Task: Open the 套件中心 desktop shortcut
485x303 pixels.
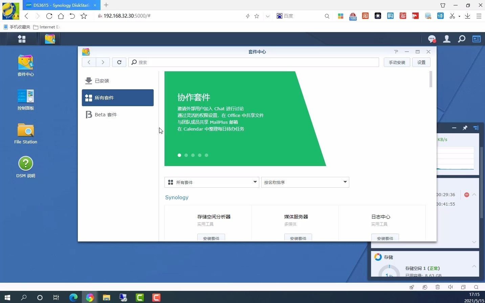Action: (x=26, y=66)
